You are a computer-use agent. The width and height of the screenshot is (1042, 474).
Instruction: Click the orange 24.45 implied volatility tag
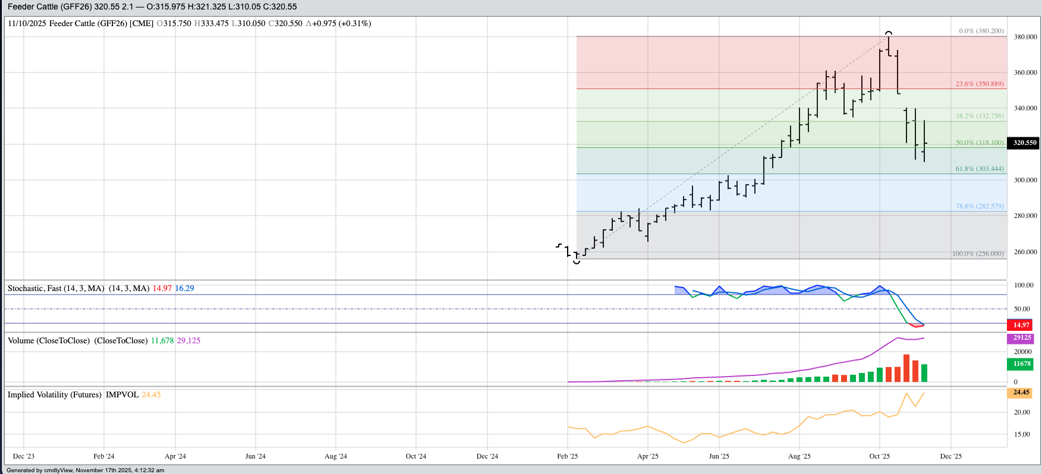(x=1021, y=393)
